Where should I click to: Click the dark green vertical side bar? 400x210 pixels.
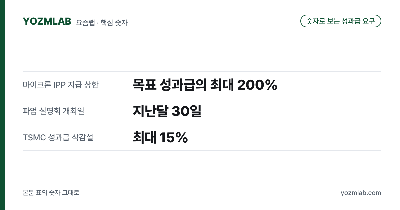coord(3,105)
